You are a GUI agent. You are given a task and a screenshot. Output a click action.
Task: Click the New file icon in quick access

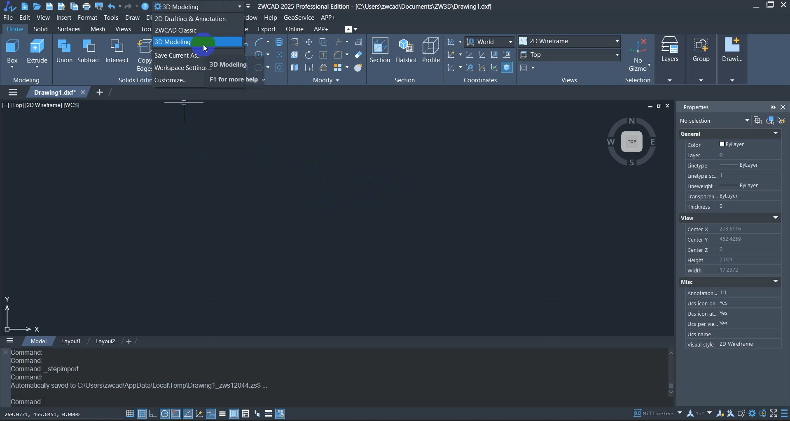click(25, 6)
